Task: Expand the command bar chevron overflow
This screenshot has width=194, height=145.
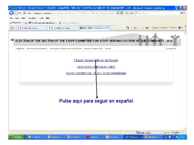Action: click(185, 26)
